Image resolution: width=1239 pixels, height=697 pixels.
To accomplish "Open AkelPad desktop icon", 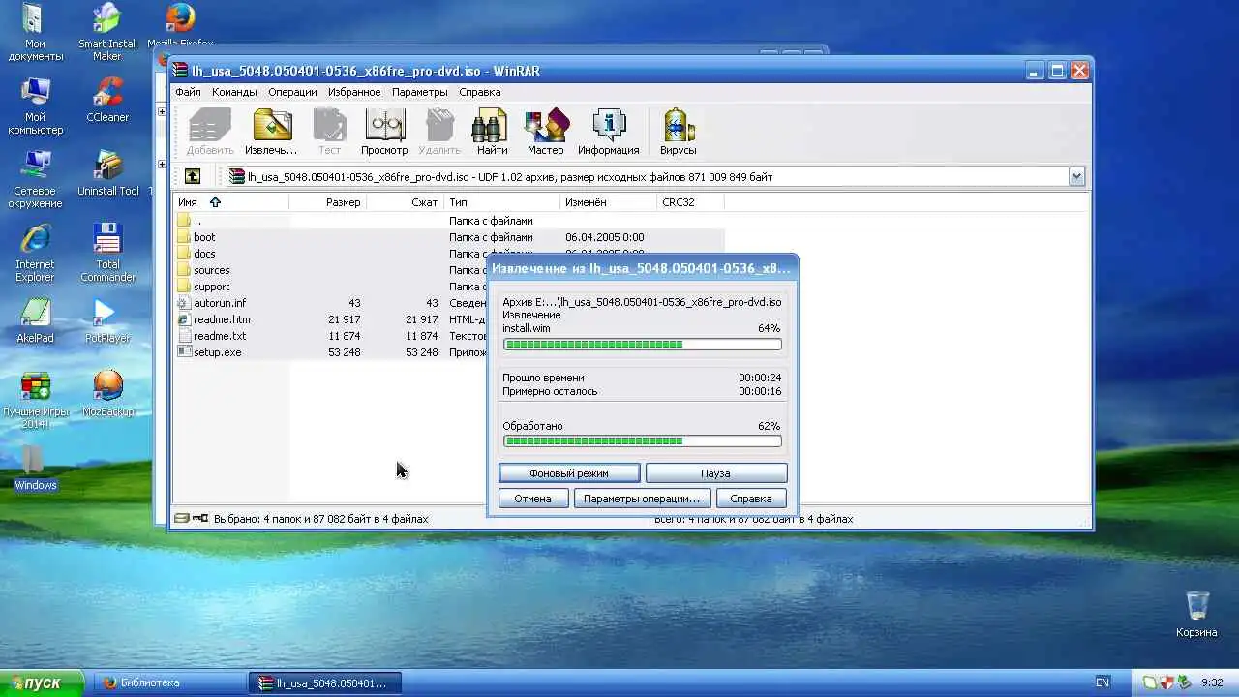I will click(36, 321).
